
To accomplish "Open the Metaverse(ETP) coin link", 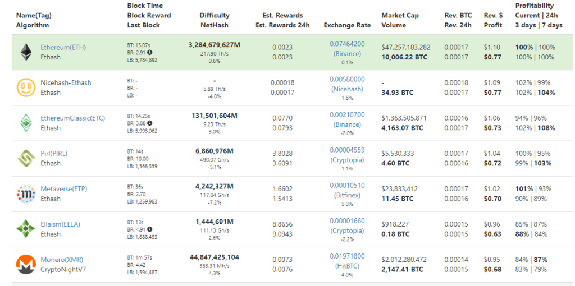I will tap(64, 189).
